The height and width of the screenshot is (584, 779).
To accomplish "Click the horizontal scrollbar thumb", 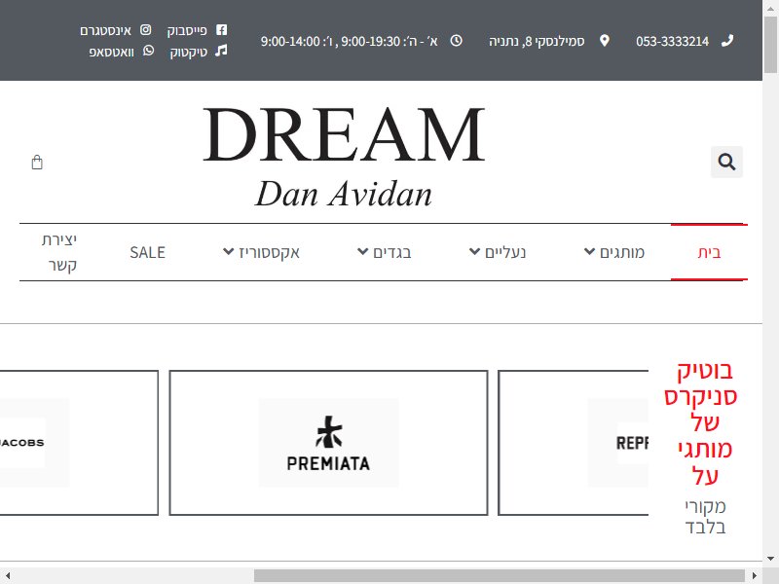I will [499, 575].
